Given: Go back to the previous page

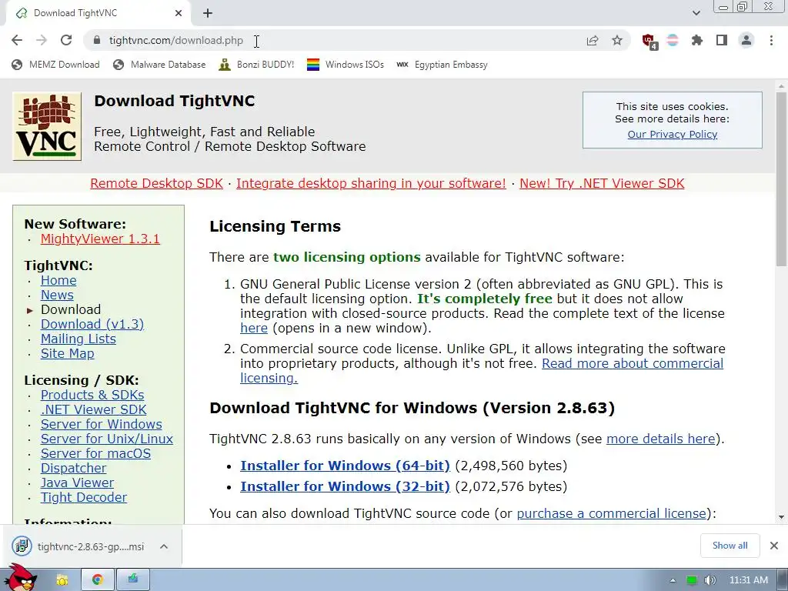Looking at the screenshot, I should click(x=17, y=40).
